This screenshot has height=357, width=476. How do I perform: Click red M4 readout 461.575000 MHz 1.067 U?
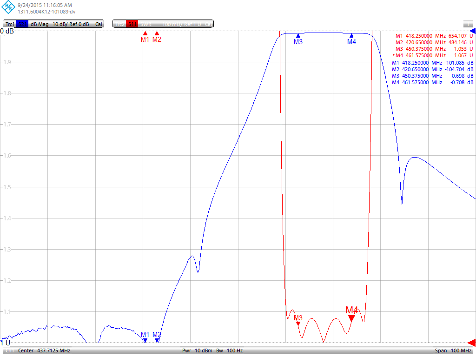433,55
